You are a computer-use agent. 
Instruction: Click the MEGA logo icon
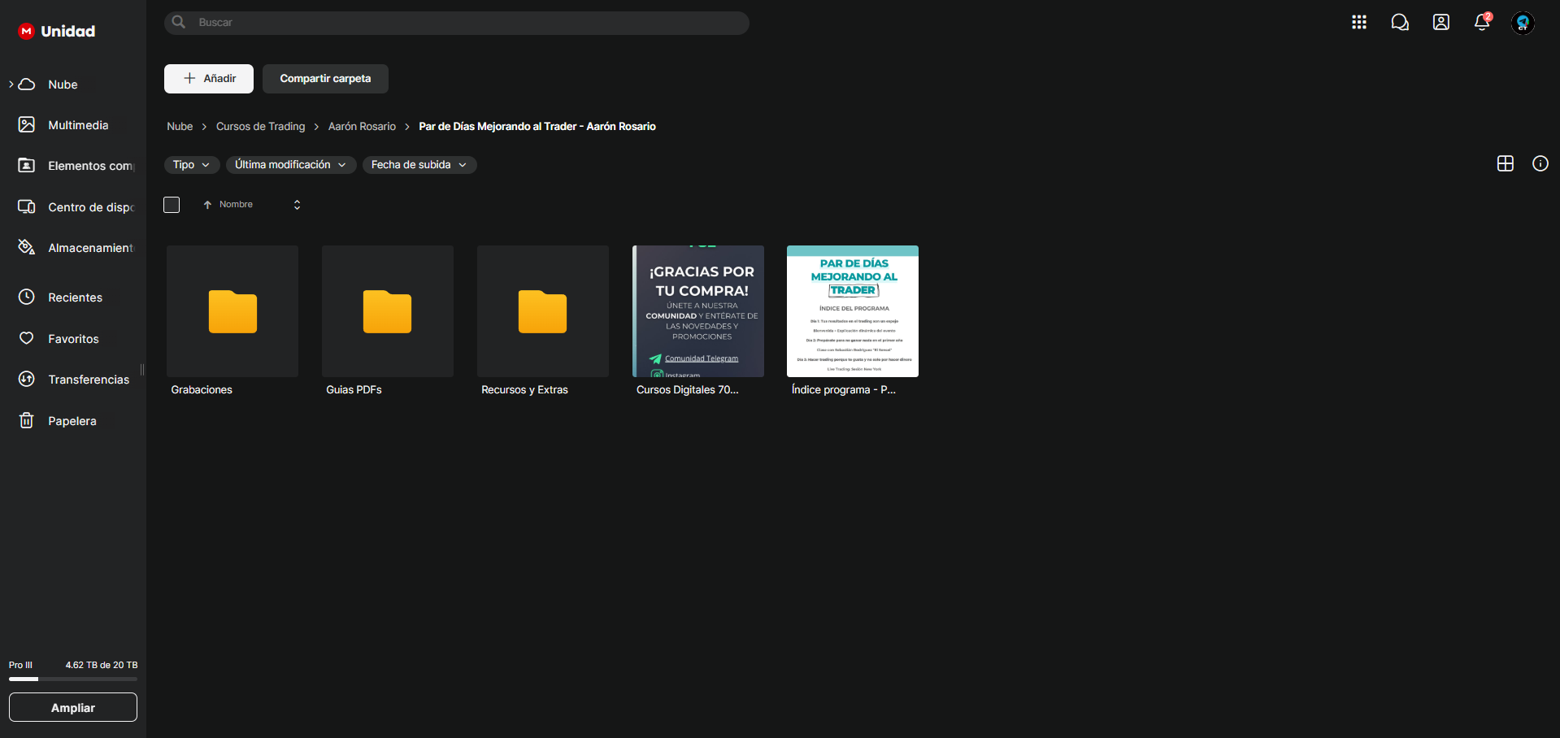coord(26,32)
